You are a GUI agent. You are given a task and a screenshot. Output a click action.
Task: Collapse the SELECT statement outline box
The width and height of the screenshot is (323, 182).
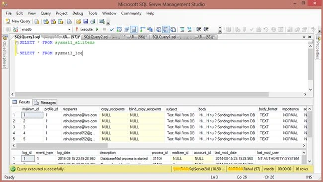click(x=17, y=43)
